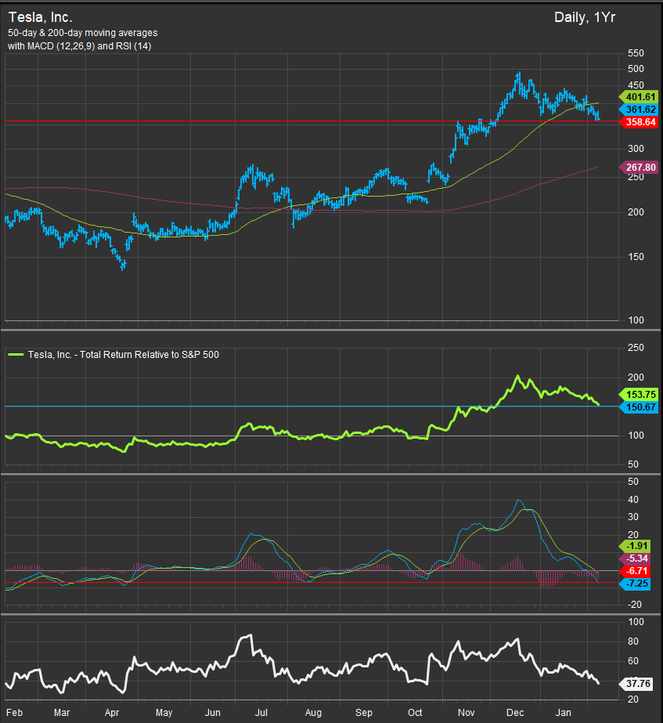The width and height of the screenshot is (663, 723).
Task: Click the 'with MACD (12,26,9) and RSI (14)' line
Action: [x=79, y=46]
